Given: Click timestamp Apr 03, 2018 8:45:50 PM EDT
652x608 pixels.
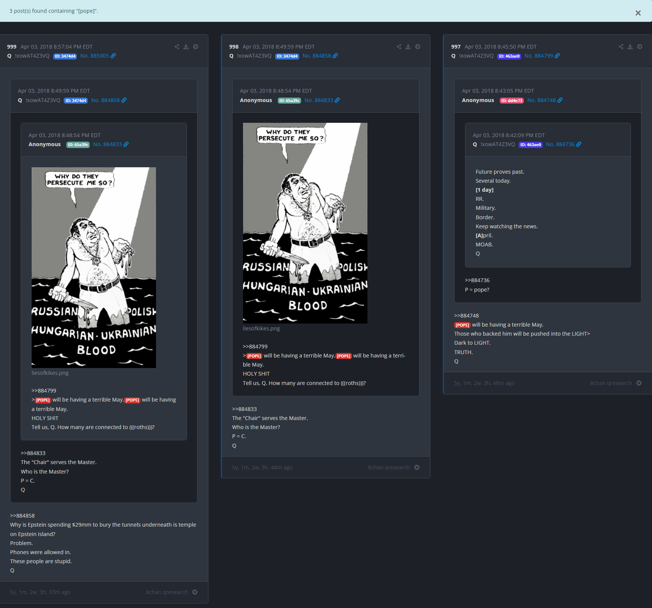Looking at the screenshot, I should 500,47.
